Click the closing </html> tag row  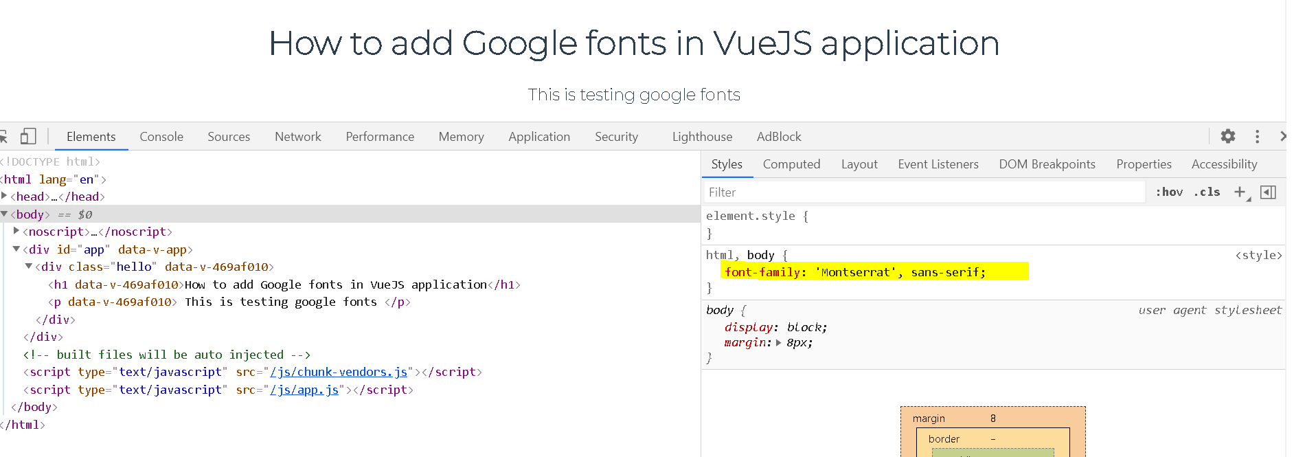23,425
